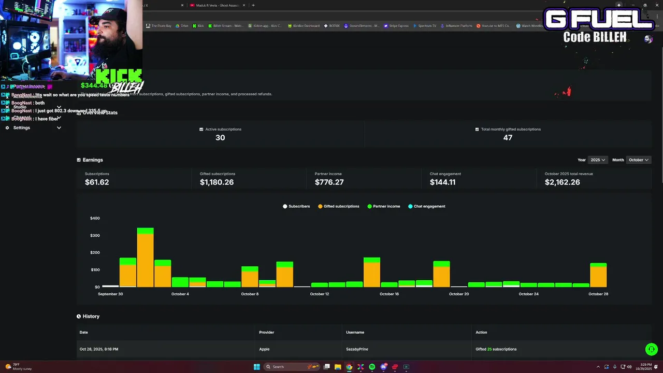The width and height of the screenshot is (663, 373).
Task: Click the Gifted subscriptions $1,180.26 value
Action: [x=217, y=182]
